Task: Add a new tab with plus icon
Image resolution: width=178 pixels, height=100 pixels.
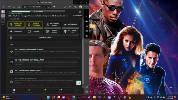Action: pos(3,25)
